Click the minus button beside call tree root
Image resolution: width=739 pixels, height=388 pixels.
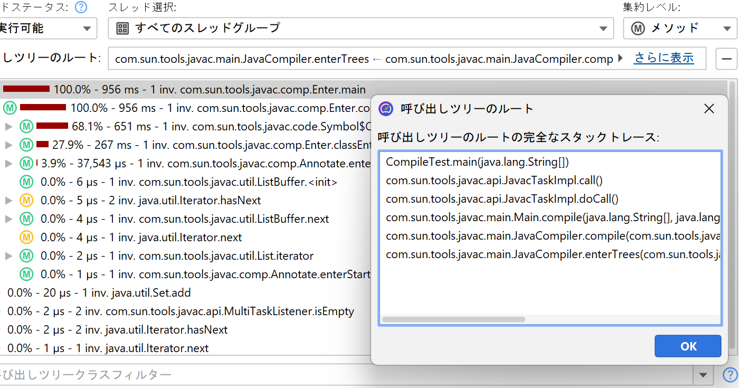pyautogui.click(x=726, y=59)
